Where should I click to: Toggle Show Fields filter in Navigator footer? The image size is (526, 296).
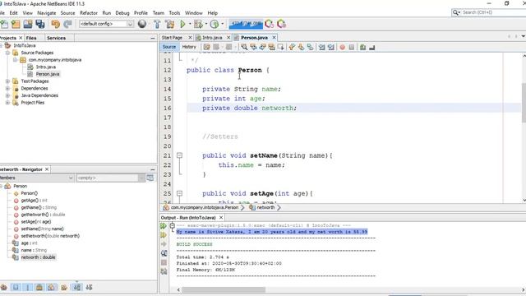16,287
